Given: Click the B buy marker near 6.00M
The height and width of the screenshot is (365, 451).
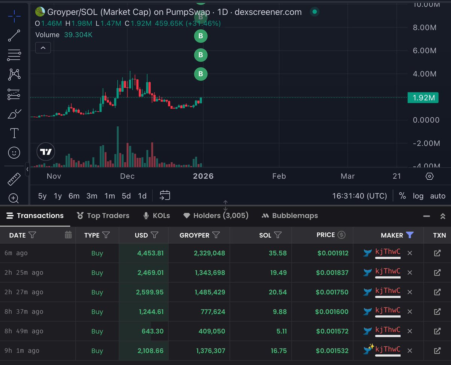Looking at the screenshot, I should (x=201, y=55).
